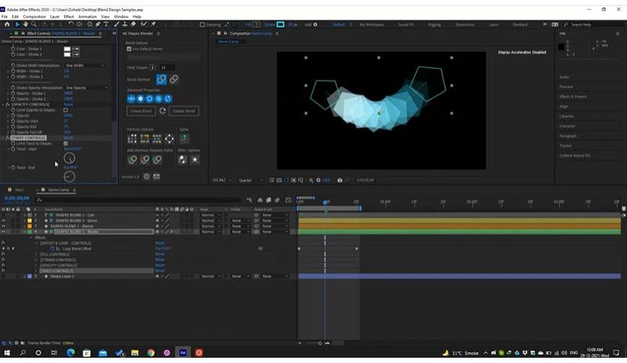This screenshot has height=363, width=627.
Task: Click the Create Blend button
Action: pyautogui.click(x=141, y=111)
